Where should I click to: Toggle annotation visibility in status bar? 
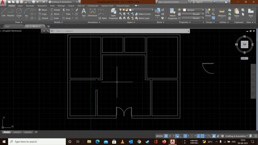214,136
